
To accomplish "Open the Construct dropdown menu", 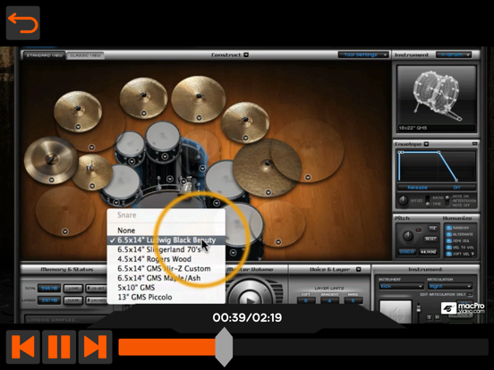I will [246, 55].
